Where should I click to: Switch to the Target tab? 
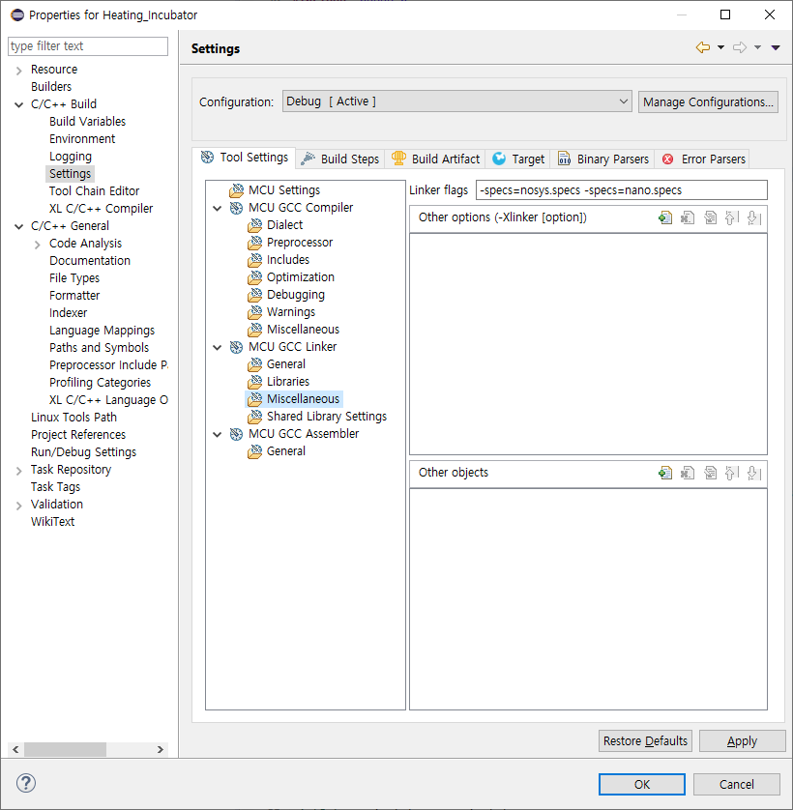(x=518, y=159)
